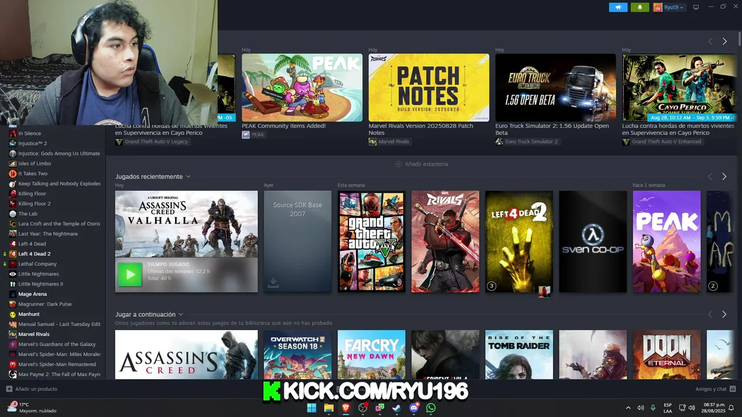The width and height of the screenshot is (742, 417).
Task: Show hidden icons in system tray
Action: tap(628, 408)
